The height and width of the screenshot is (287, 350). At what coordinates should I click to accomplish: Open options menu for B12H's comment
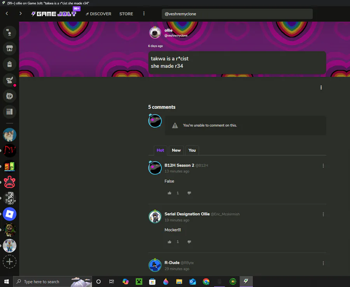pos(323,165)
